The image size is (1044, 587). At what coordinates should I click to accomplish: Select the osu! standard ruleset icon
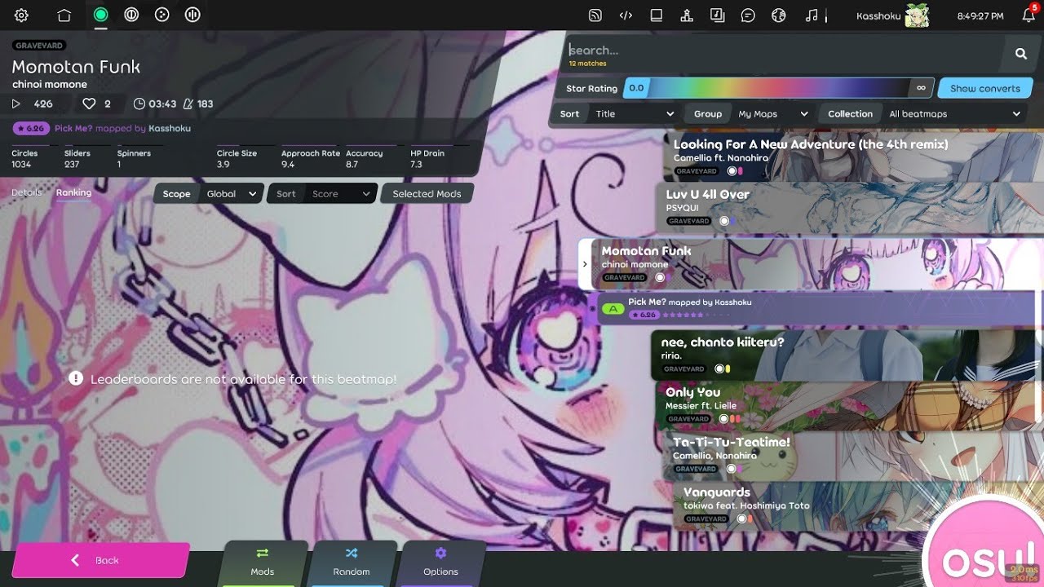click(x=101, y=15)
